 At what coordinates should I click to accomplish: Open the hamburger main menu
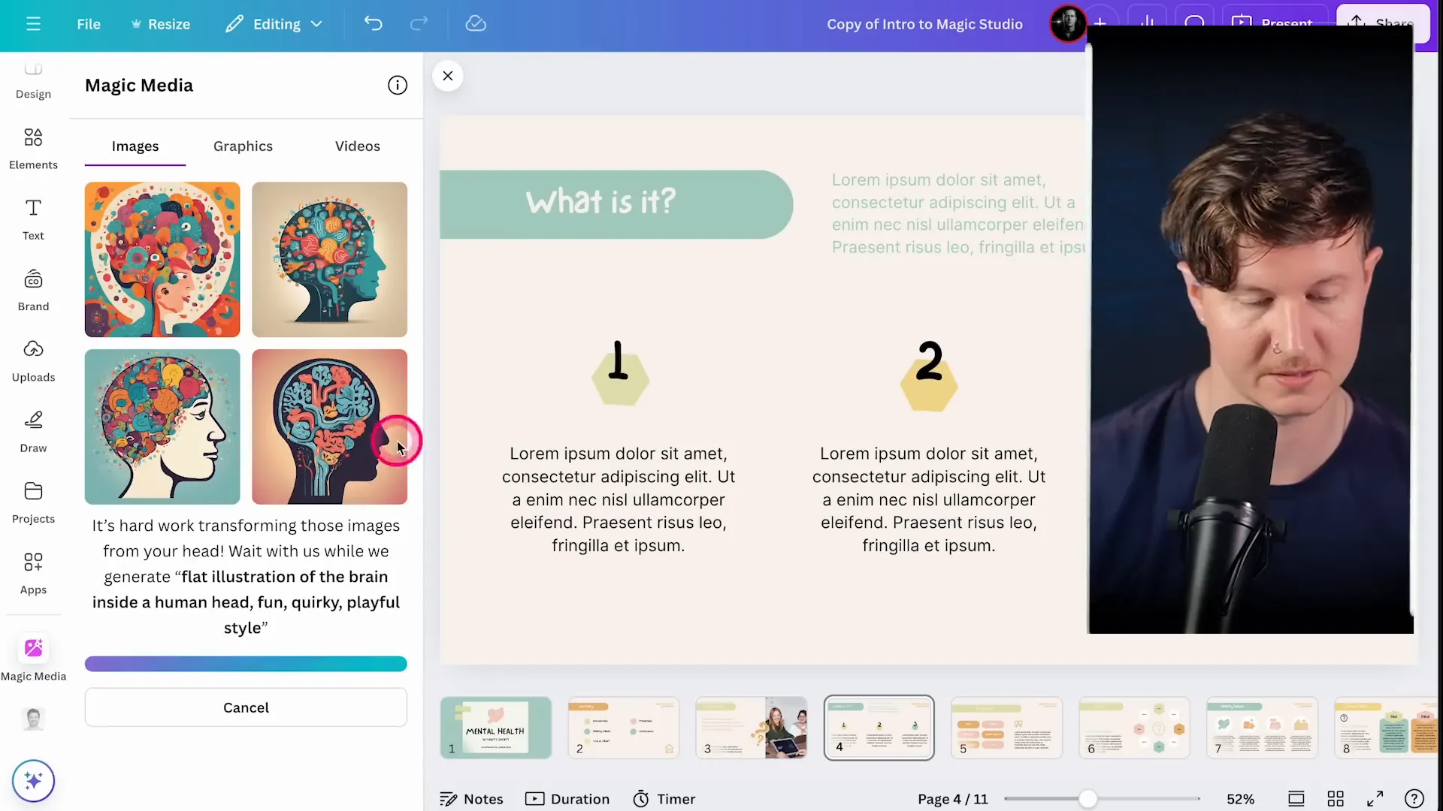coord(33,24)
